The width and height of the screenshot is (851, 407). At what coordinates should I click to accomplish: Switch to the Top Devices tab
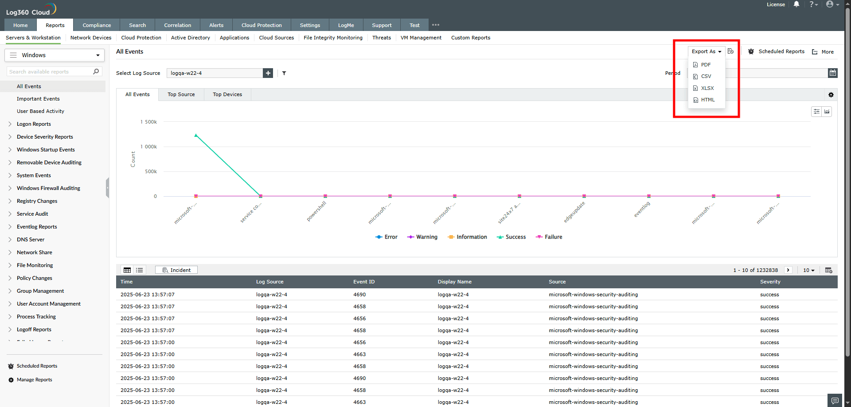point(227,94)
